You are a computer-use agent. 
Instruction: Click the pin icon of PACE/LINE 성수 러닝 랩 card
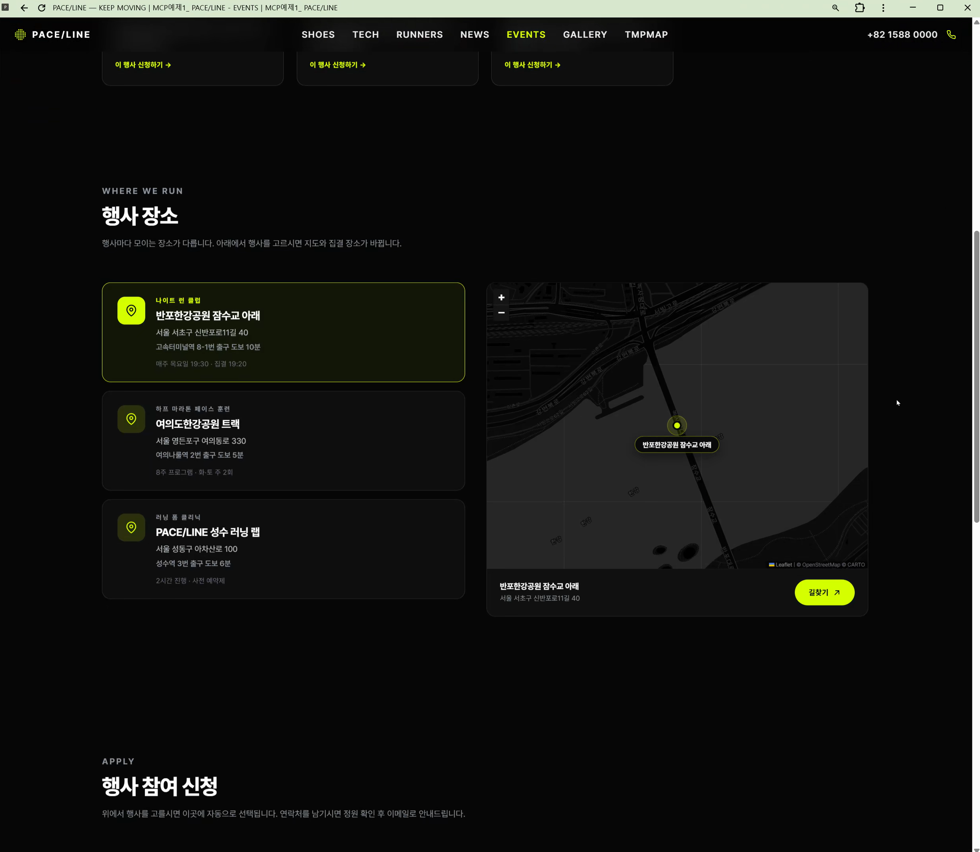[131, 527]
